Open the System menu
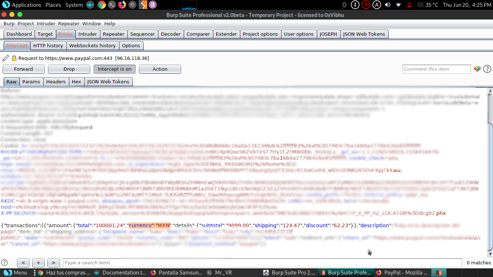Screen dimensions: 493x277 (x=74, y=5)
